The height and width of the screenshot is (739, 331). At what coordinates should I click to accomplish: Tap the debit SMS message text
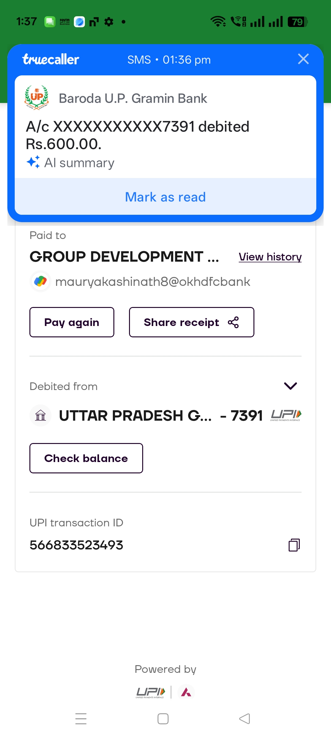(x=138, y=135)
